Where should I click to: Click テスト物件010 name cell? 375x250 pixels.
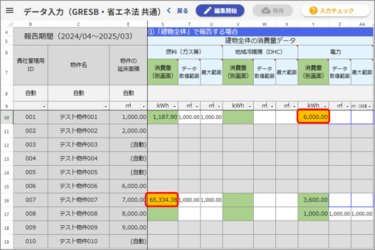click(x=79, y=242)
